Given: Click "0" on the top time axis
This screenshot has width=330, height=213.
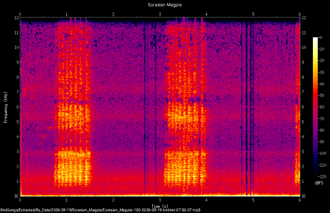Looking at the screenshot, I should (20, 14).
